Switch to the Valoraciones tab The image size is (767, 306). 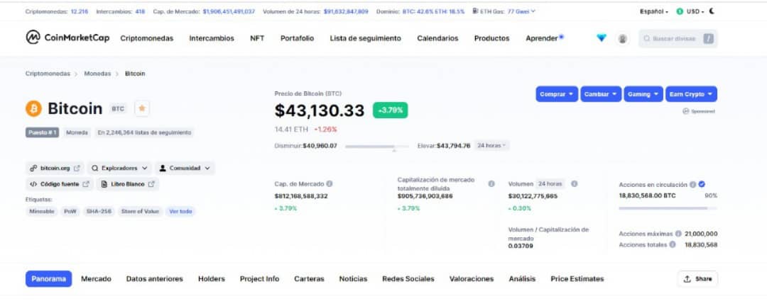pyautogui.click(x=472, y=278)
